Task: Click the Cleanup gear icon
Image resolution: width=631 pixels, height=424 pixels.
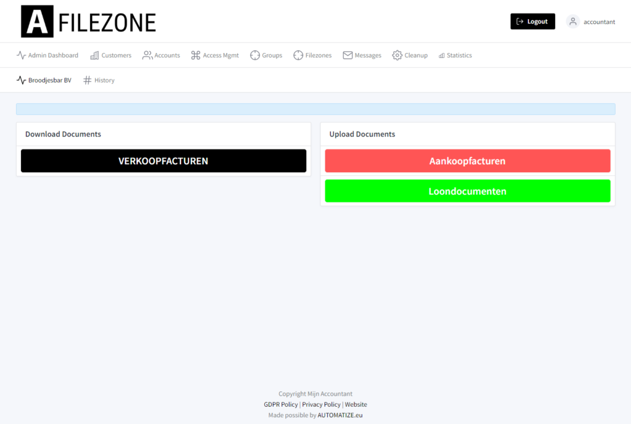Action: click(397, 55)
